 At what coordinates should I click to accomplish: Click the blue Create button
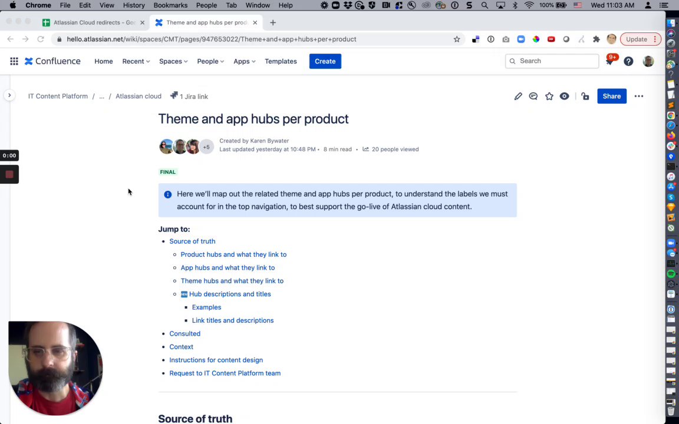[325, 61]
